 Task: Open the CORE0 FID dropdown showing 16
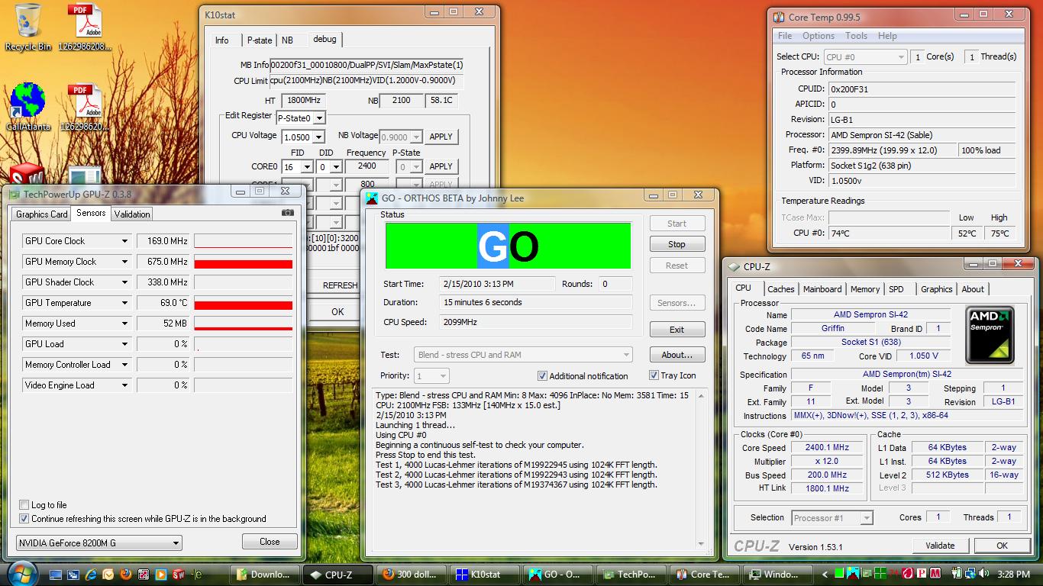(297, 166)
